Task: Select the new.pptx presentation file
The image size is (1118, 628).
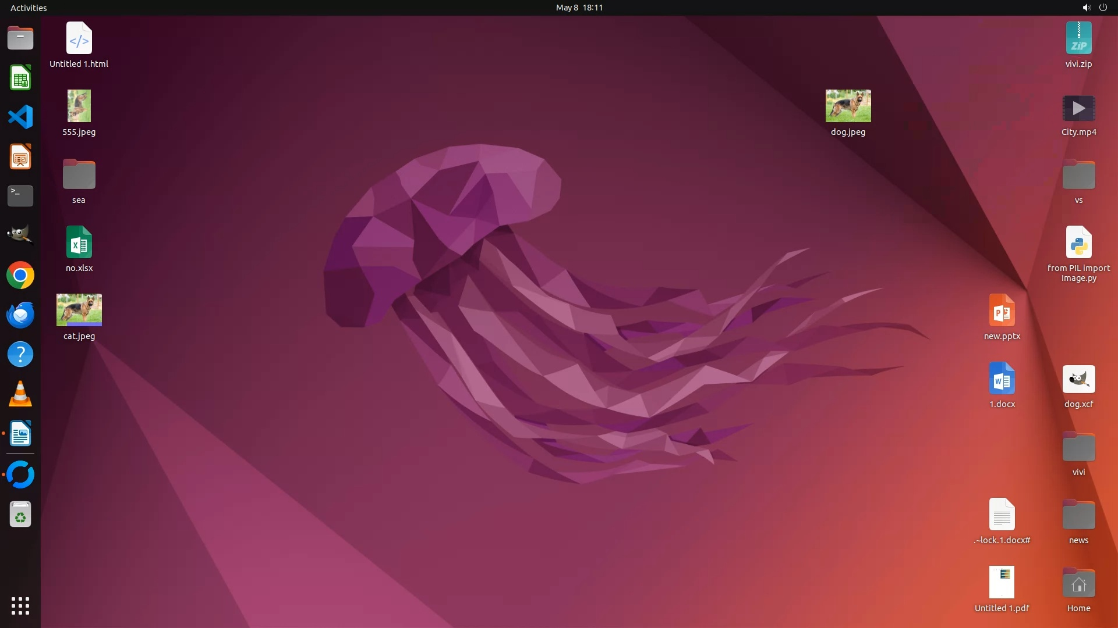Action: click(1002, 311)
